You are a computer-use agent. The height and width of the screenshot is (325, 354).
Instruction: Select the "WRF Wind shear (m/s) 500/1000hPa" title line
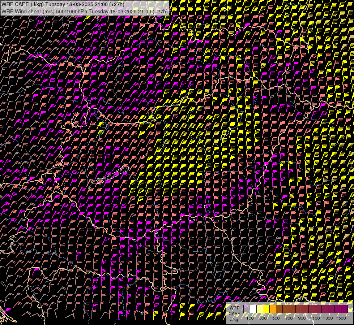coord(85,12)
